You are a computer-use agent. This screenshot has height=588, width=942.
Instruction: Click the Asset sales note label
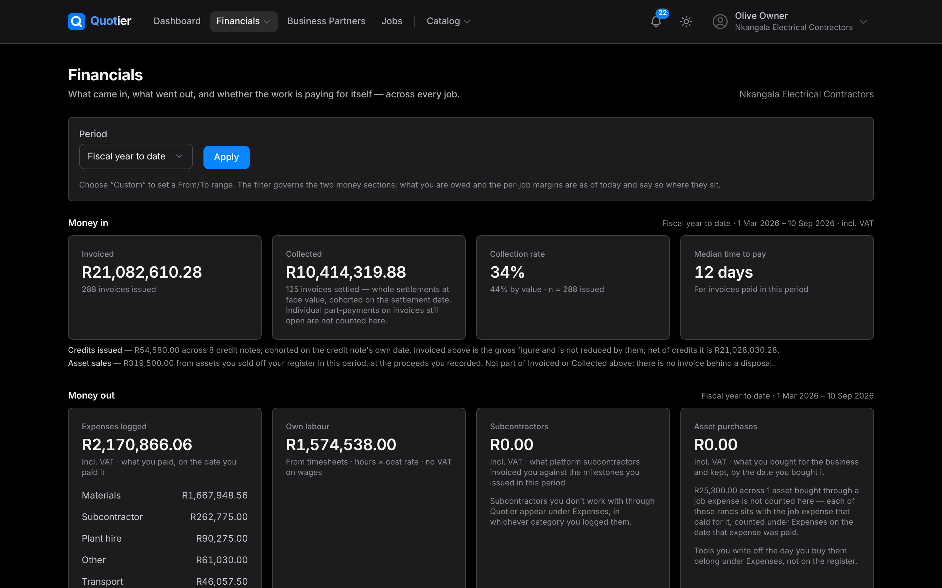(90, 363)
